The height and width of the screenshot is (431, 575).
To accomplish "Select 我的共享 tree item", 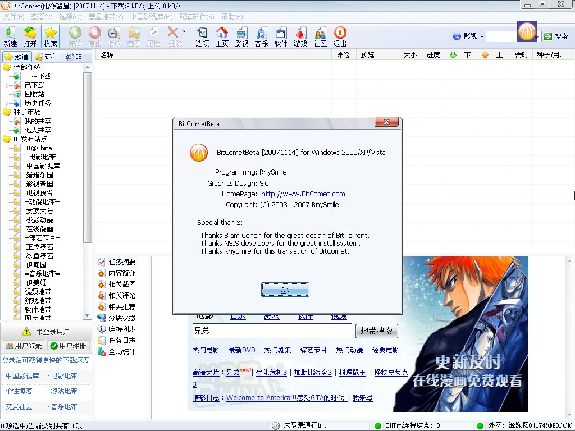I will tap(38, 121).
